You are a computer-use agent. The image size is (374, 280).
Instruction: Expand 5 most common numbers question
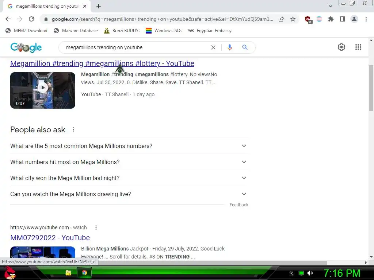pos(129,146)
